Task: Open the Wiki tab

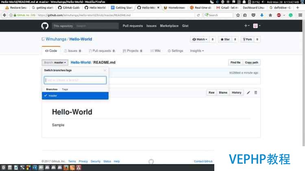Action: pos(155,51)
